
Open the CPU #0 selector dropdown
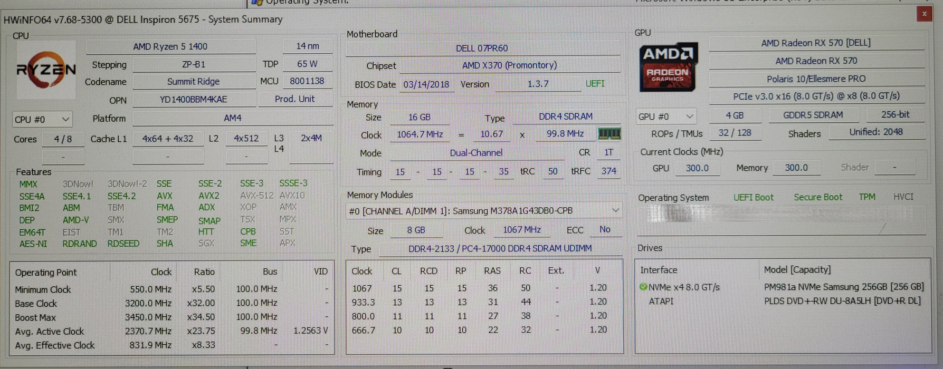42,120
